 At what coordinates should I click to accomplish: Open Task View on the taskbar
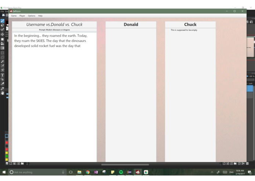[x=71, y=172]
